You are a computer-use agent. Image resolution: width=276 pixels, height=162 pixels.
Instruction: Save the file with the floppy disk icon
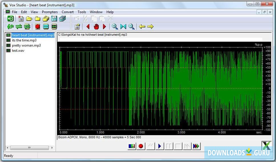pyautogui.click(x=54, y=19)
